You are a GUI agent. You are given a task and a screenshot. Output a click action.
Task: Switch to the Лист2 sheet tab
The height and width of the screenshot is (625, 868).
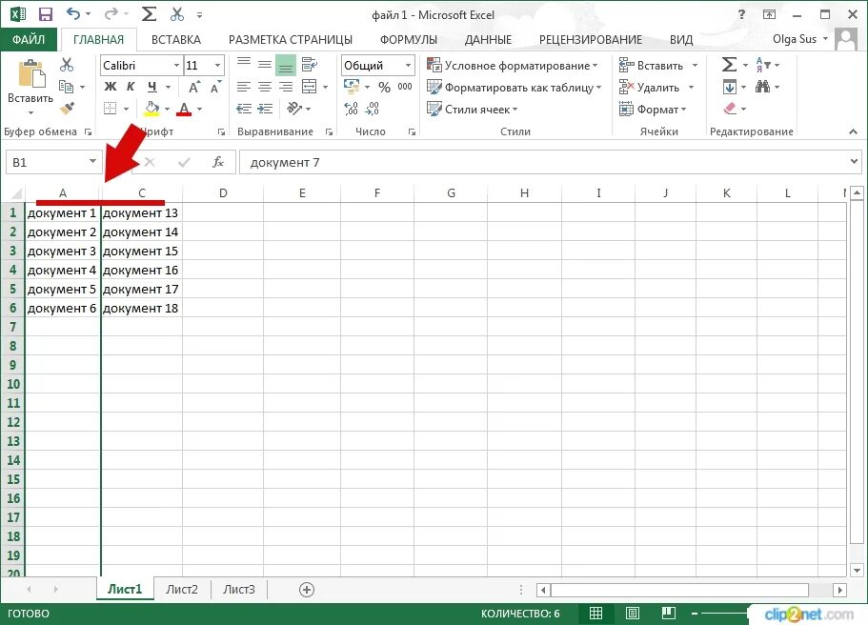point(182,589)
